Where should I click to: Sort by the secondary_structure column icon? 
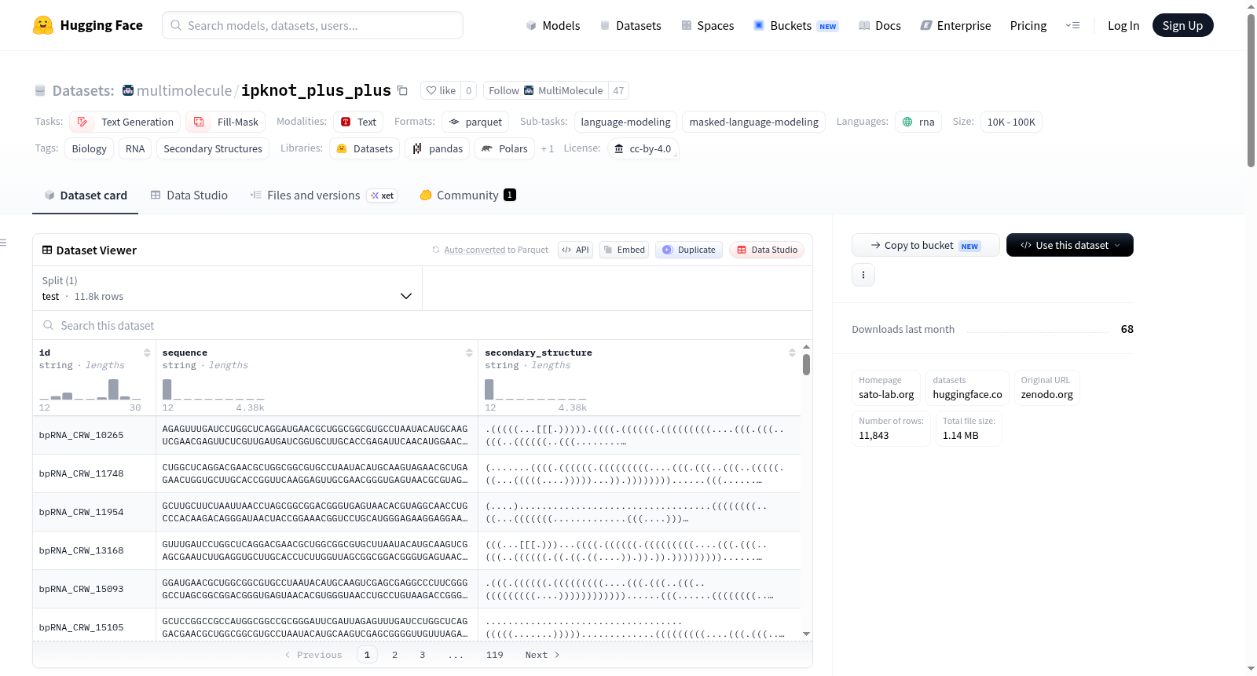pos(792,353)
